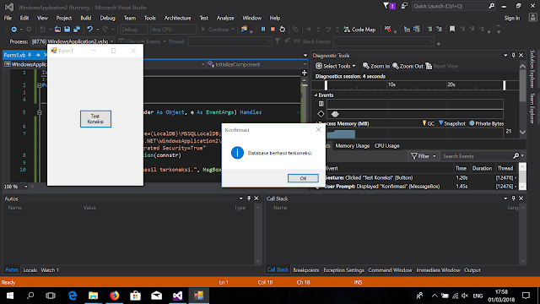540x304 pixels.
Task: Open the Filter dropdown in events
Action: click(424, 156)
